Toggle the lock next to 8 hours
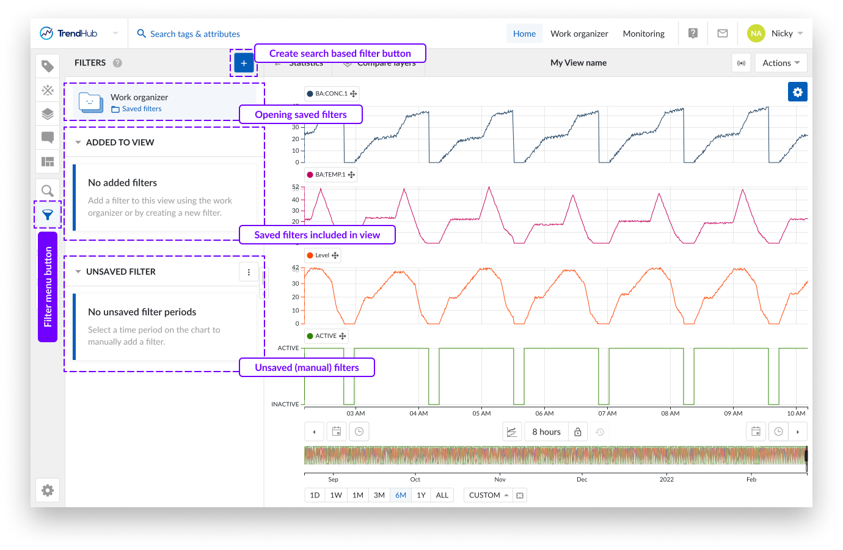843x550 pixels. click(578, 432)
